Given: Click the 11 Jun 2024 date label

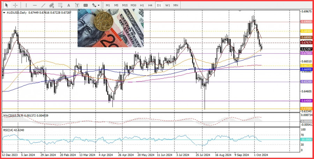Looking at the screenshot, I should click(164, 155).
